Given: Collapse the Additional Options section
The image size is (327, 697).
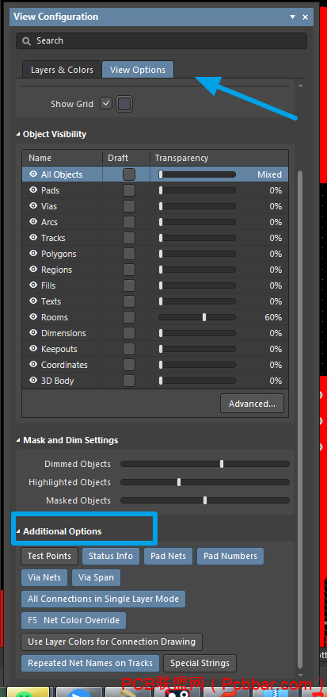Looking at the screenshot, I should (18, 531).
